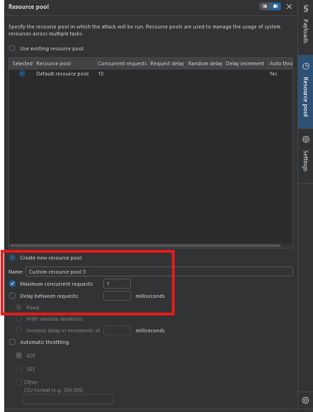Toggle the 503 status code checkbox
The height and width of the screenshot is (412, 313).
click(19, 369)
